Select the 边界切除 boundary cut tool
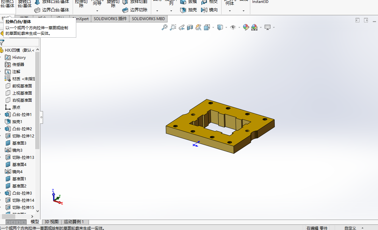378x230 pixels. [x=135, y=10]
